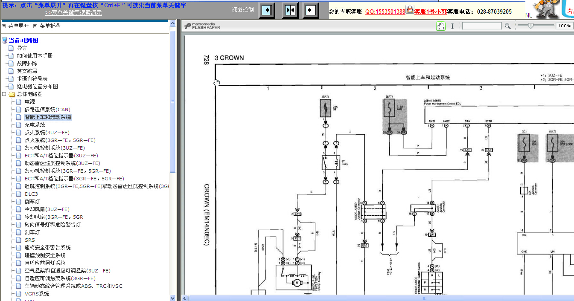The width and height of the screenshot is (574, 301).
Task: Open 发动机控制系统(3GR—FE，5GR—FE) diagram
Action: 67,171
